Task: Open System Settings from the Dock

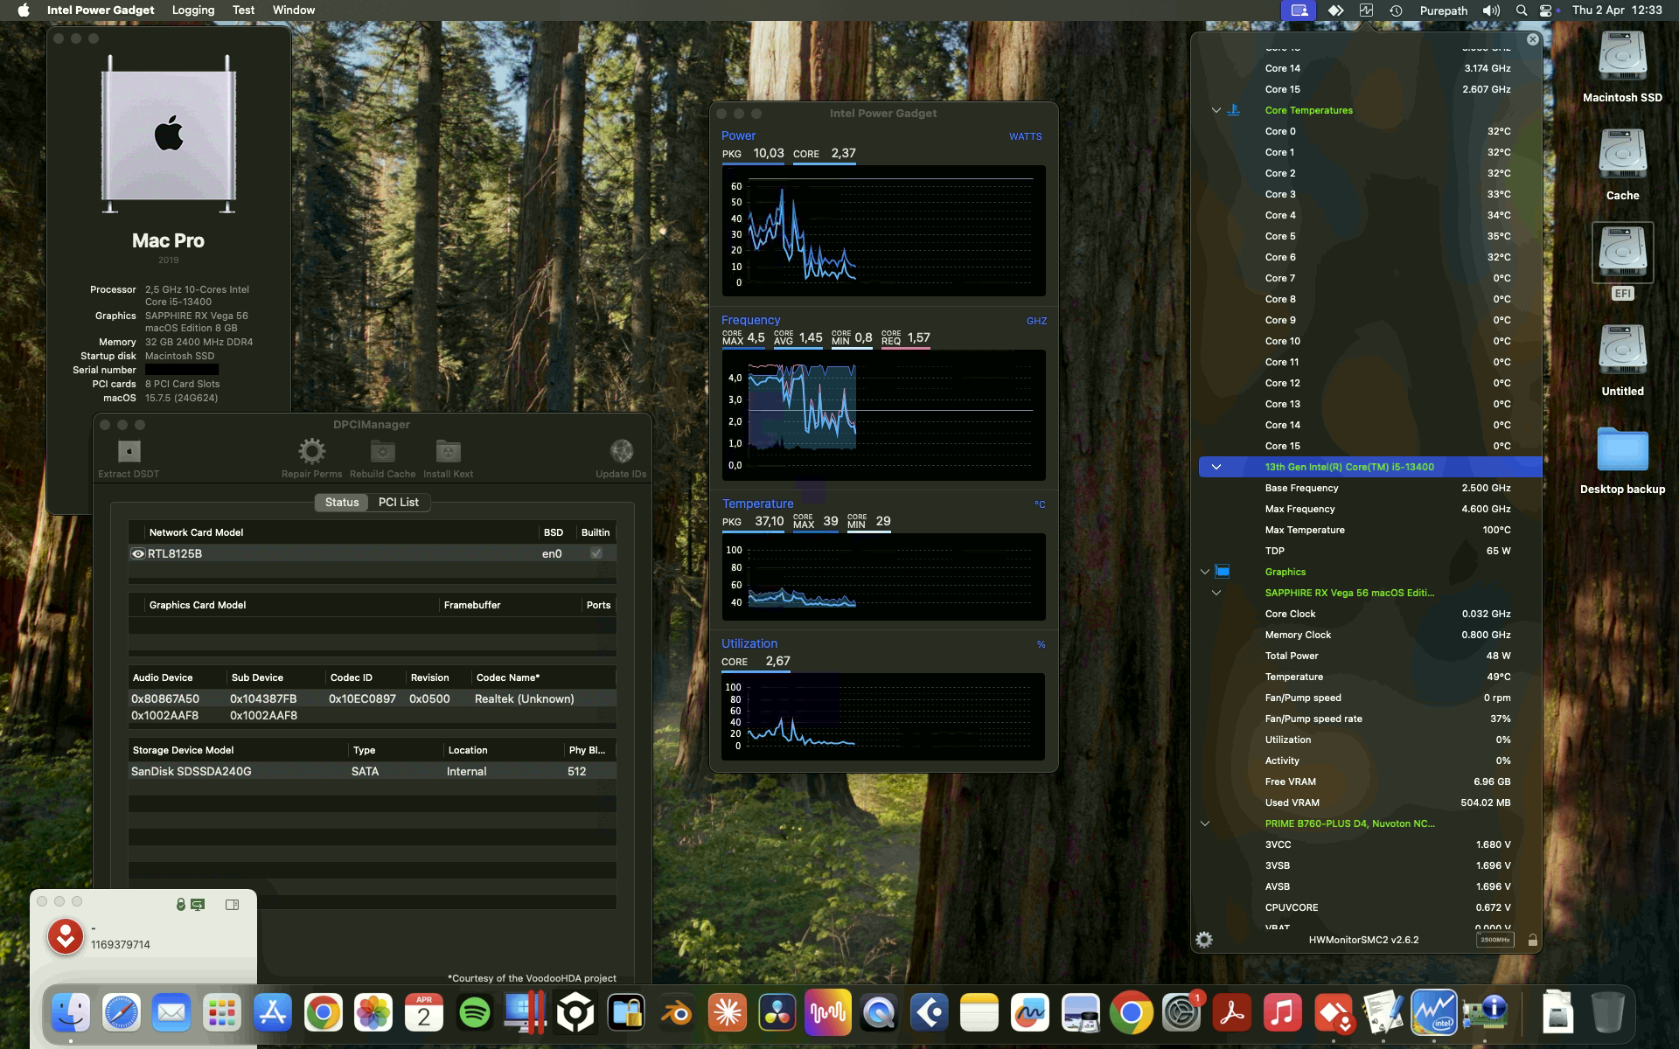Action: (x=1181, y=1013)
